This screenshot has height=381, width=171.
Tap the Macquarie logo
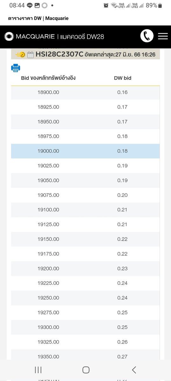(30, 37)
